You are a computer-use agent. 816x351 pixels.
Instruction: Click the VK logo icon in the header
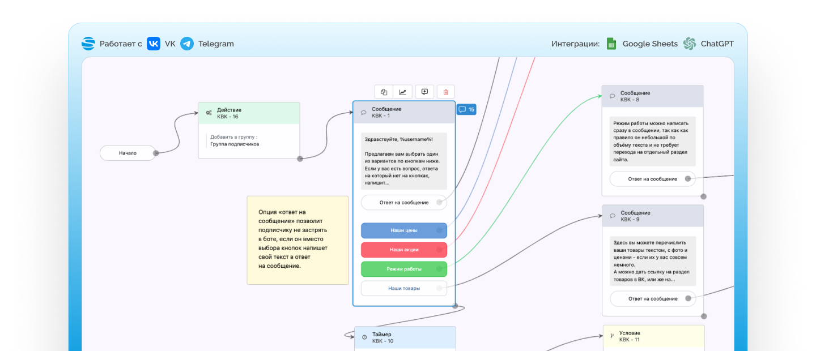pyautogui.click(x=154, y=44)
